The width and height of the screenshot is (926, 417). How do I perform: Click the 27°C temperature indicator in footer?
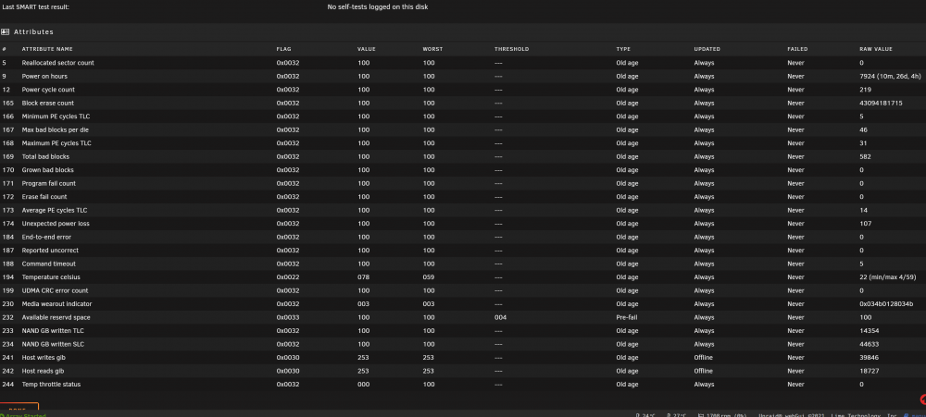coord(677,415)
